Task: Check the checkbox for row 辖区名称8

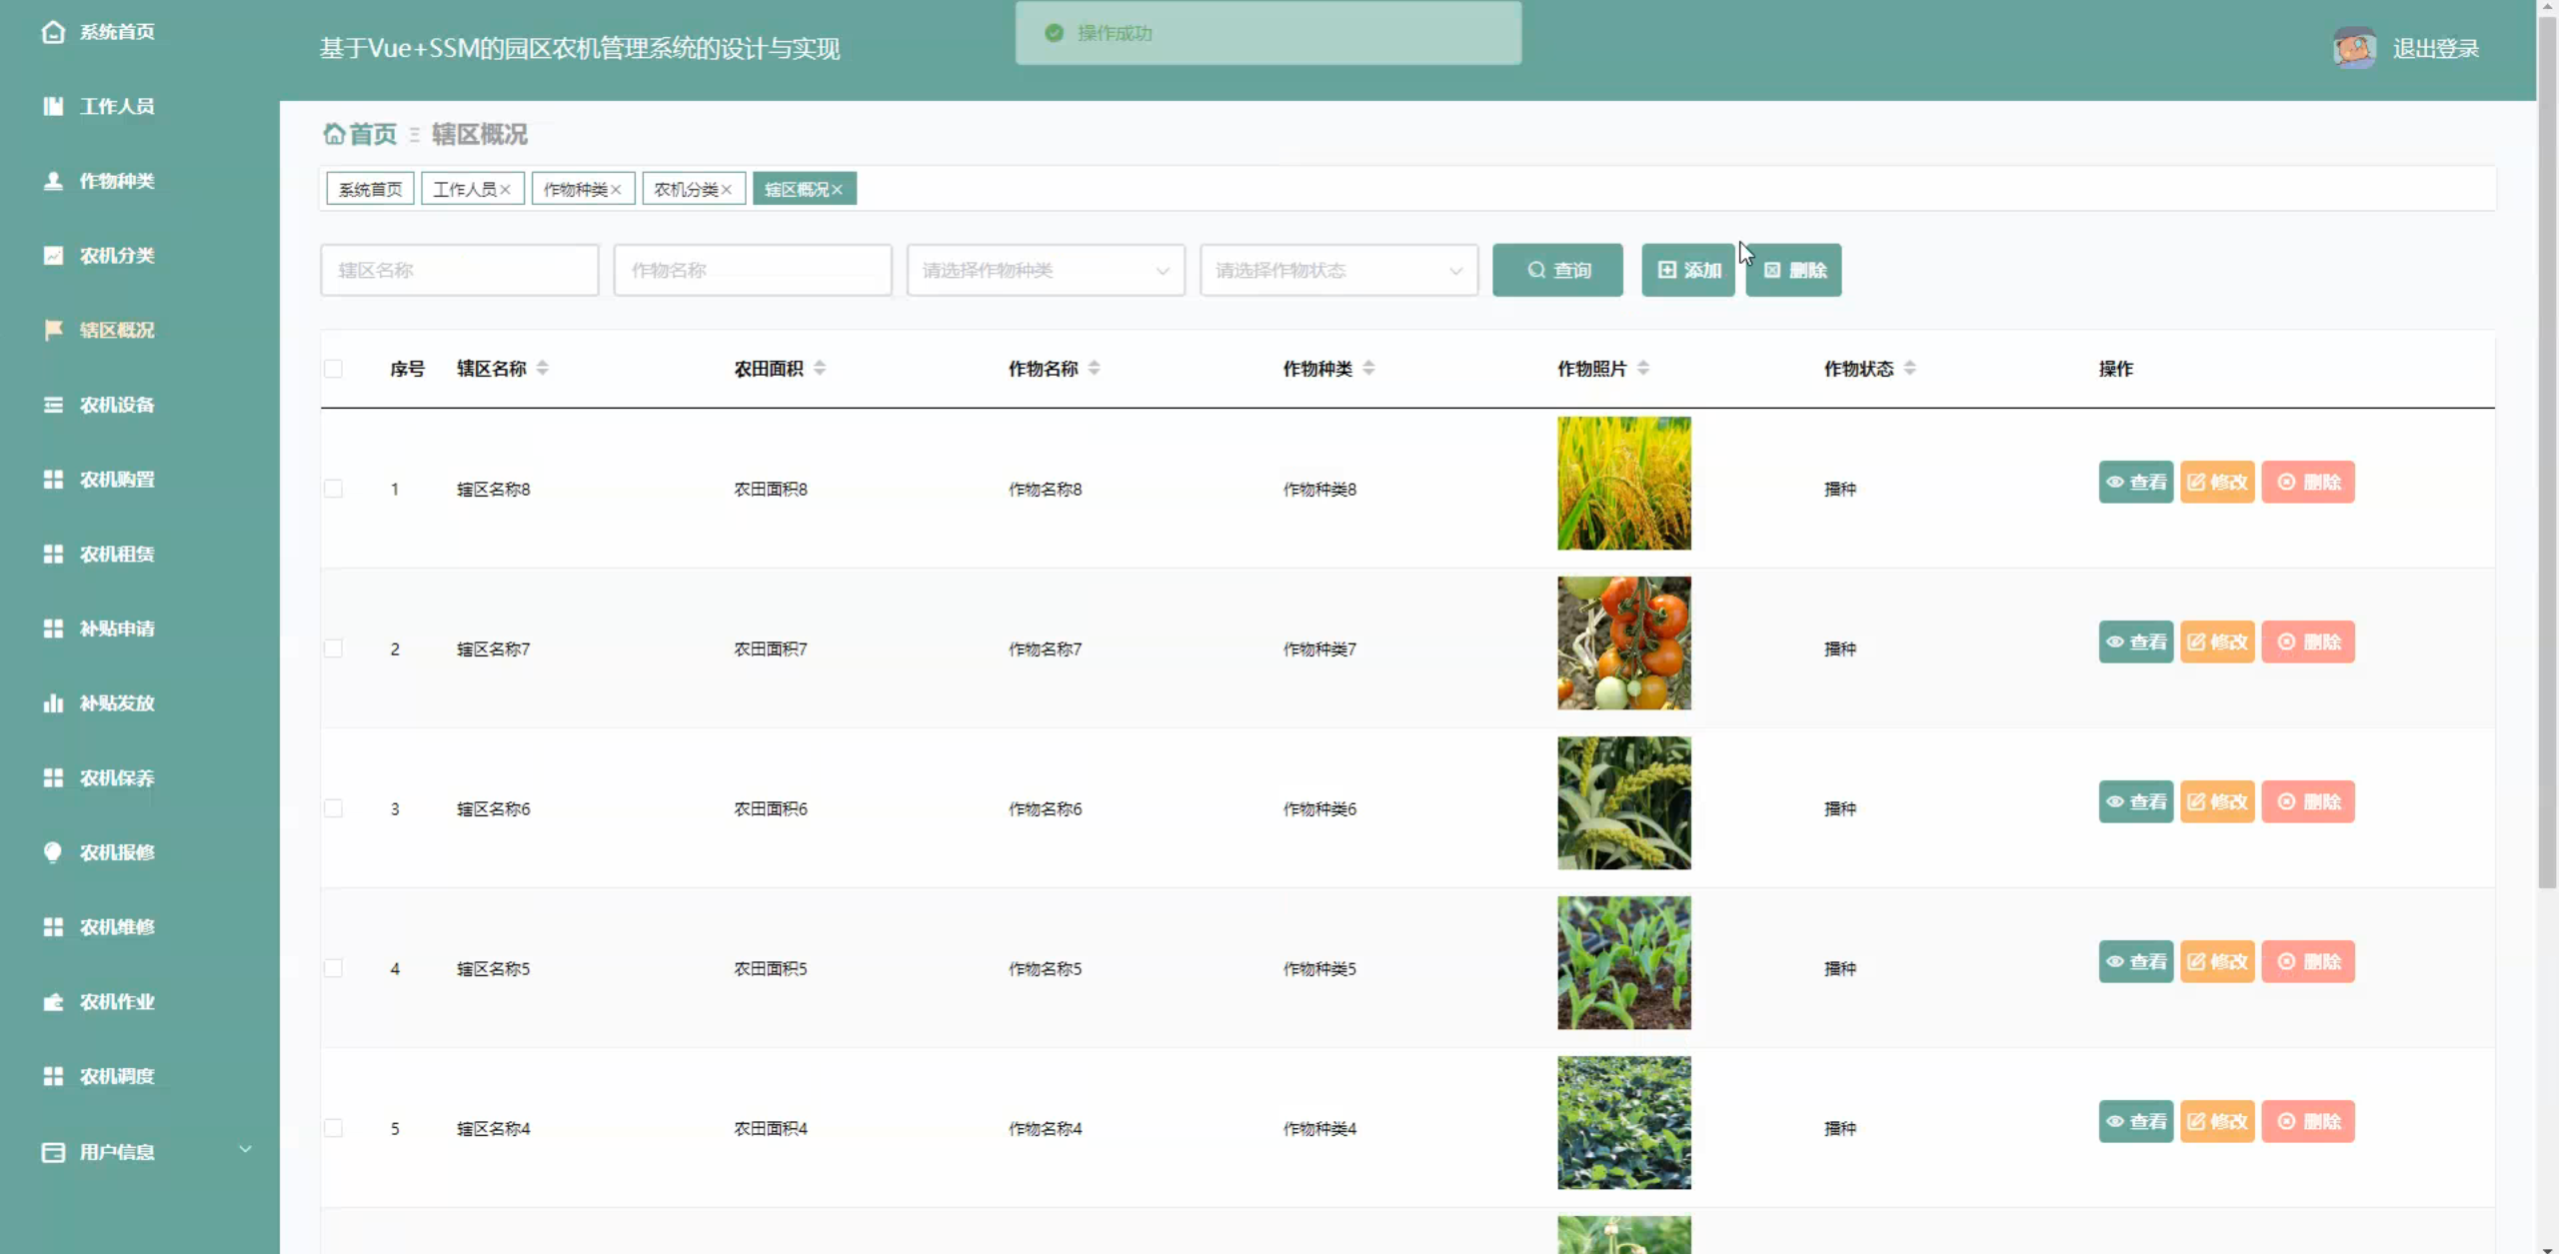Action: (334, 489)
